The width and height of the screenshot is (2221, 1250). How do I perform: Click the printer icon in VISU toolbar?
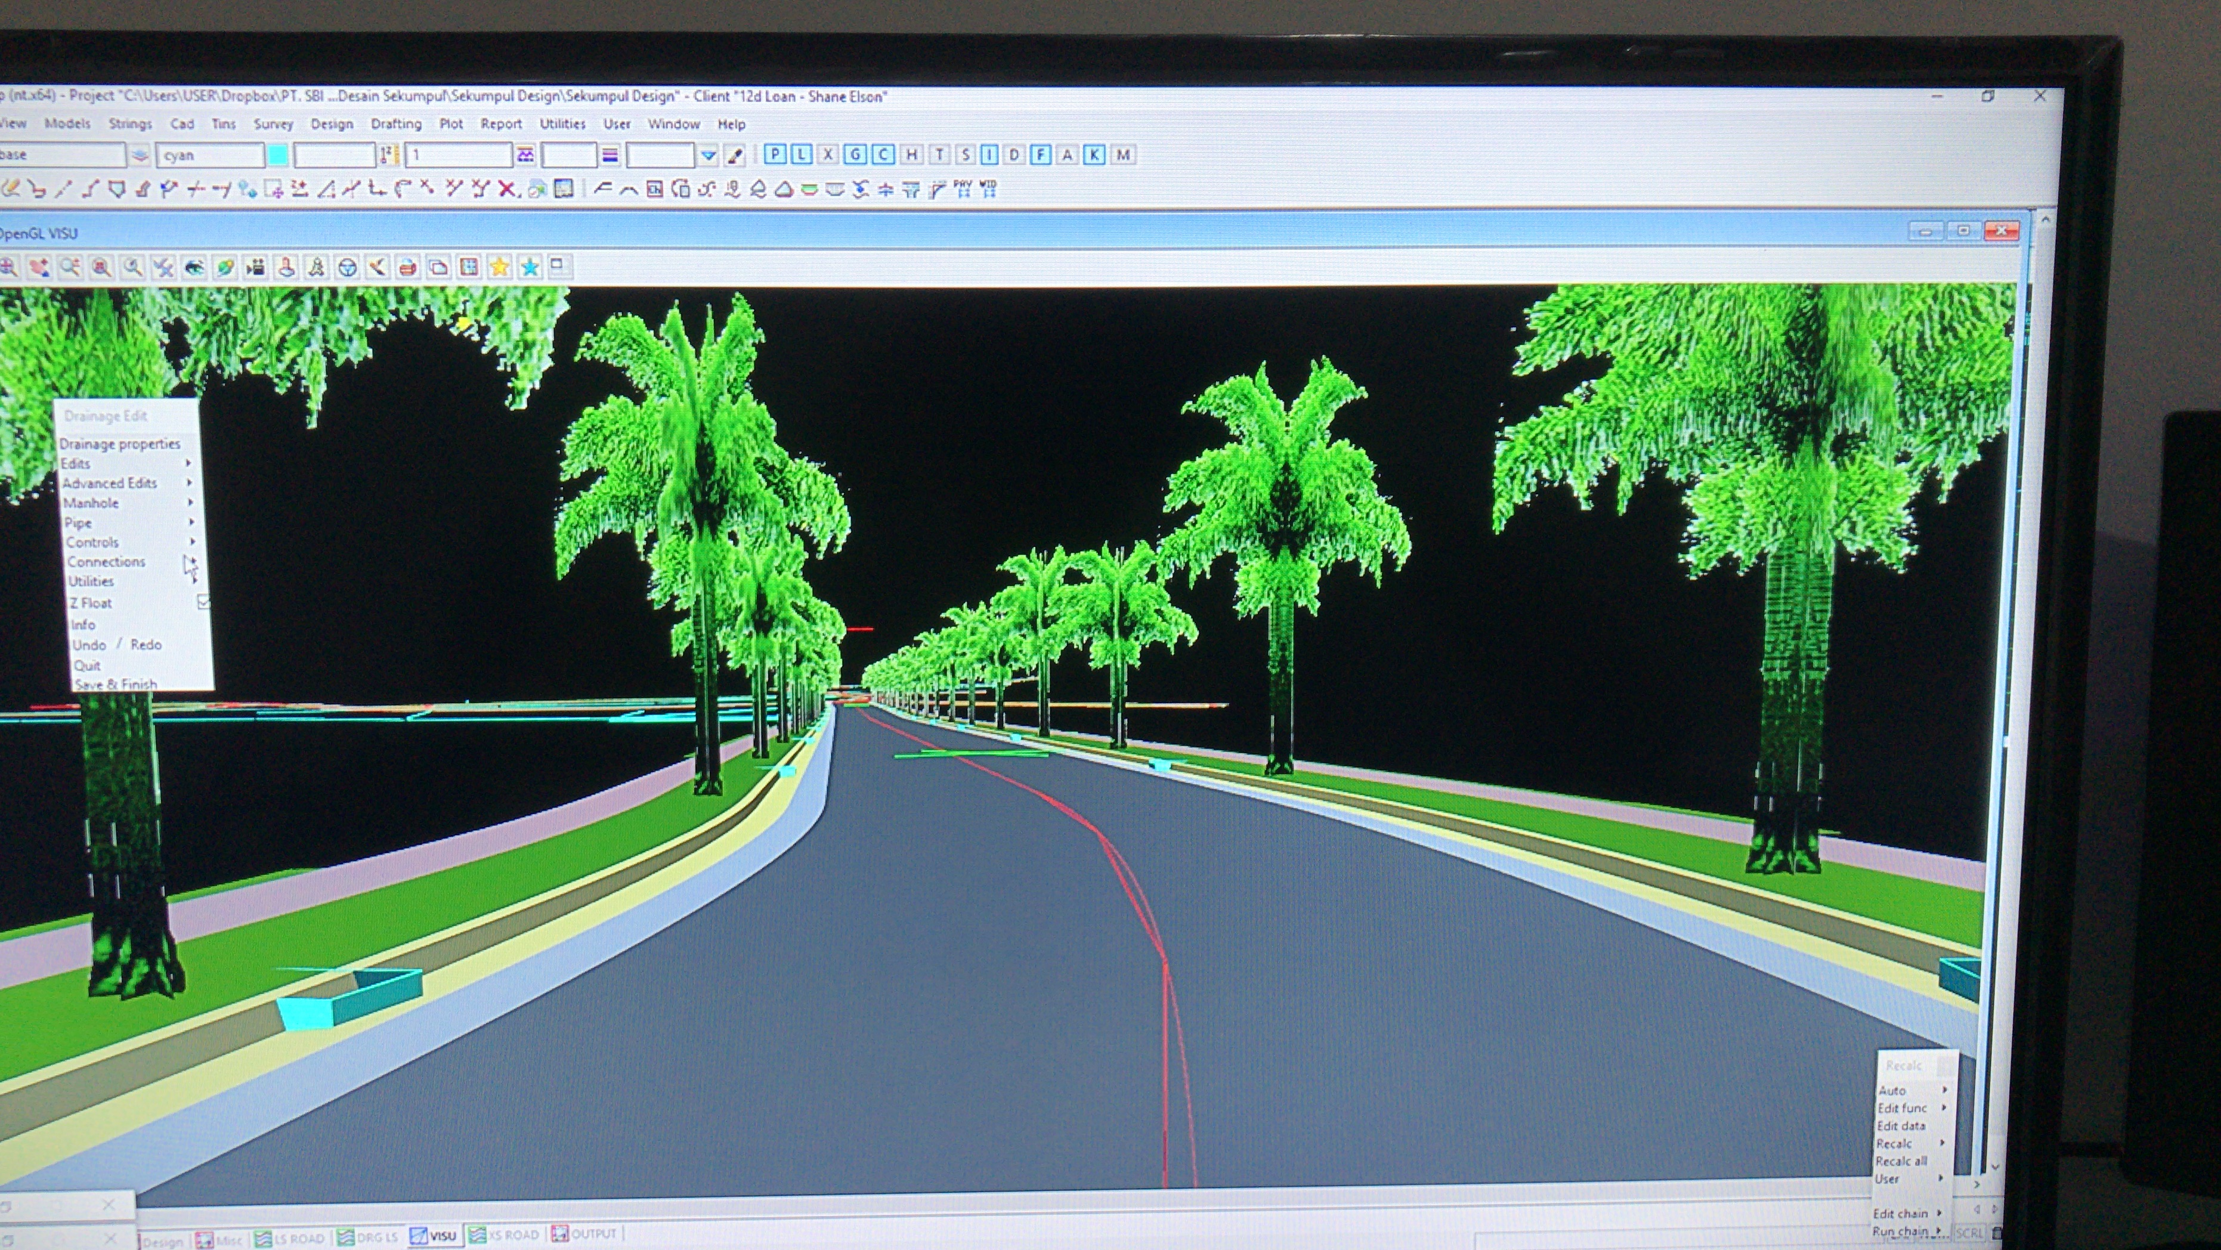[408, 268]
